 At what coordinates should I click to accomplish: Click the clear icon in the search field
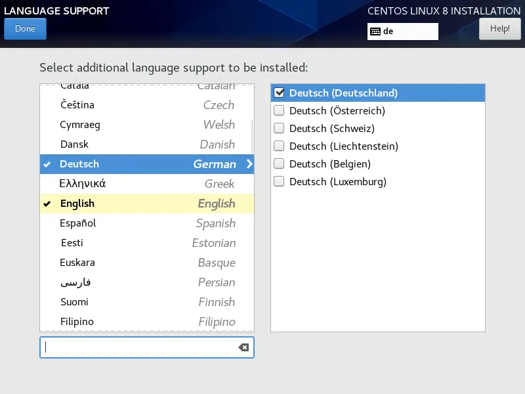point(243,347)
